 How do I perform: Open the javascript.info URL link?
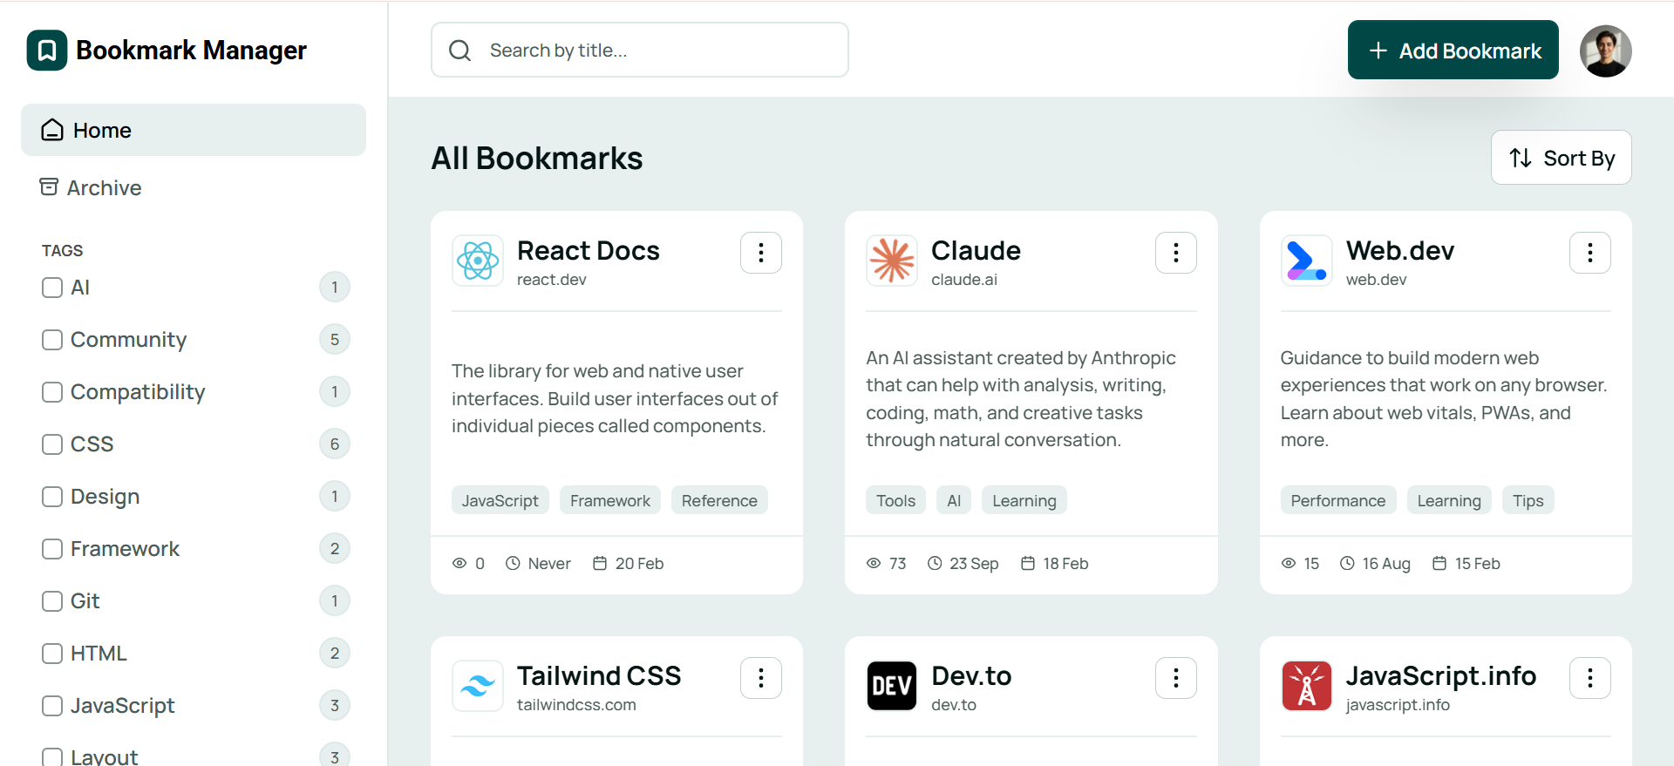1398,705
